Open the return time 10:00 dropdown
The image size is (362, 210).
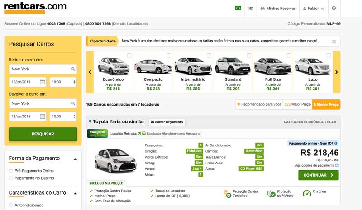coord(63,117)
